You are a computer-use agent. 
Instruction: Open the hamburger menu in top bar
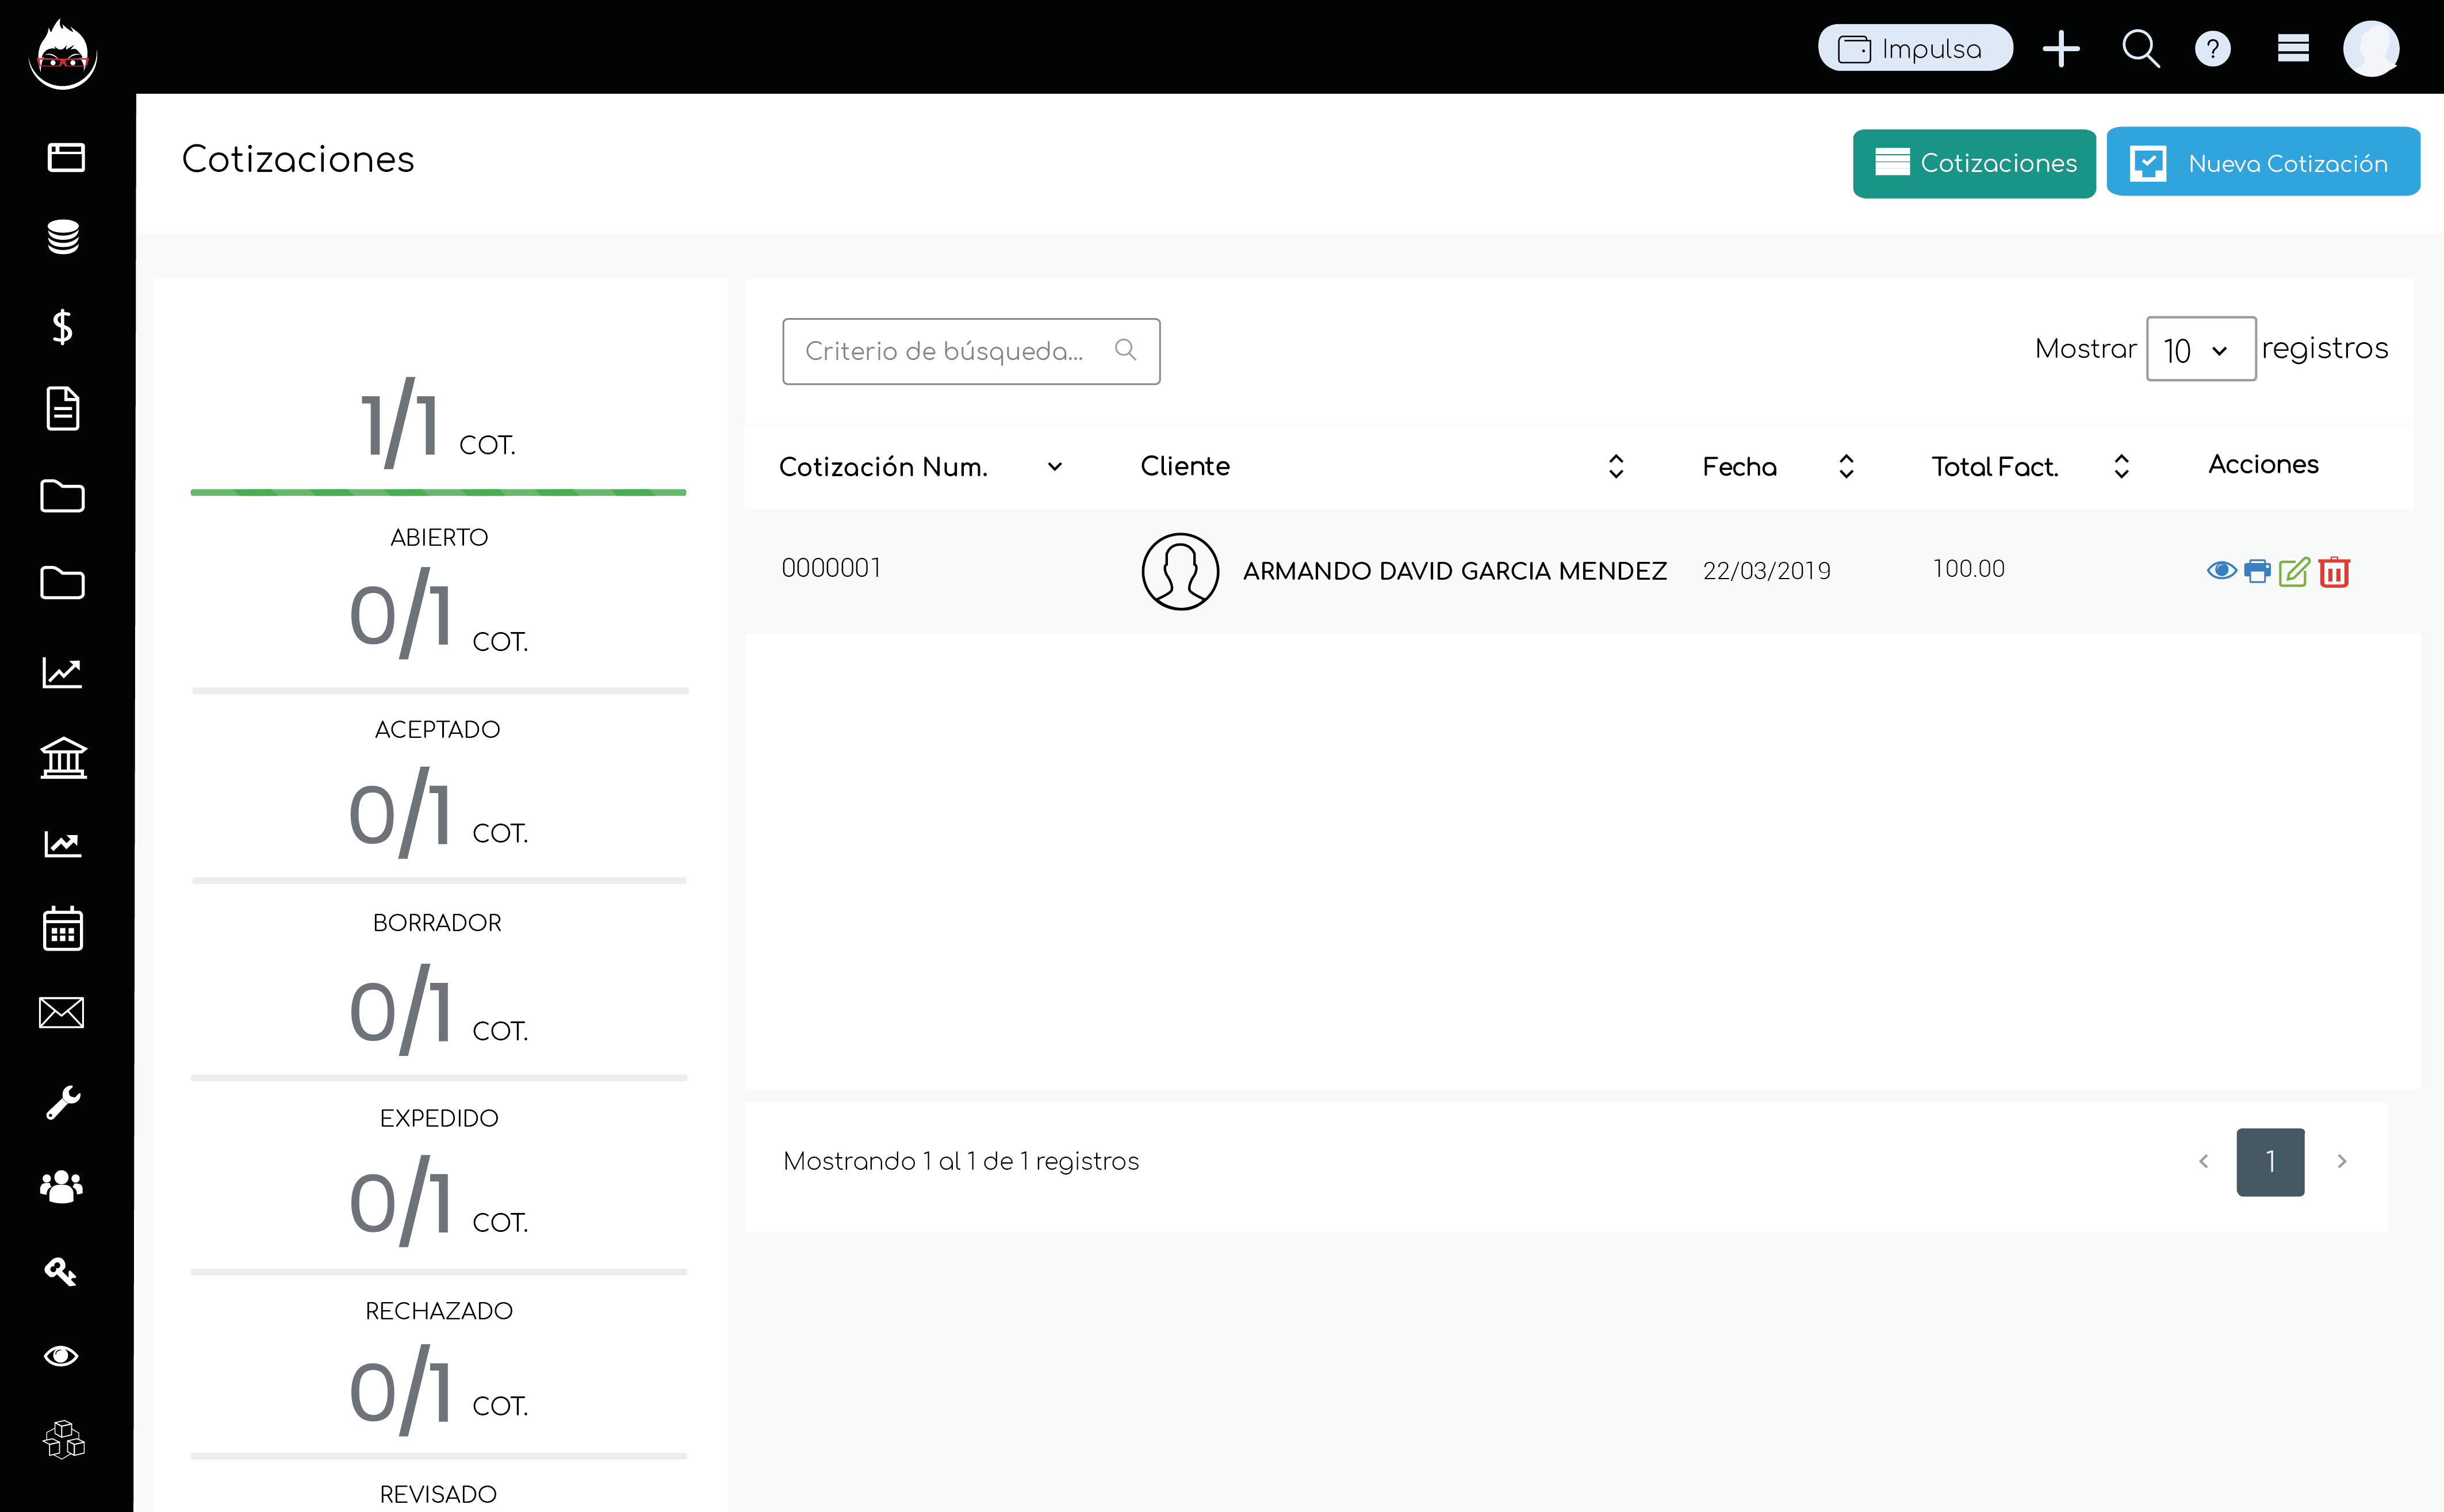[x=2293, y=48]
